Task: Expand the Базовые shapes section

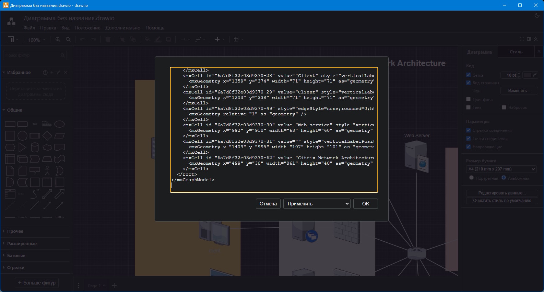Action: coord(16,256)
